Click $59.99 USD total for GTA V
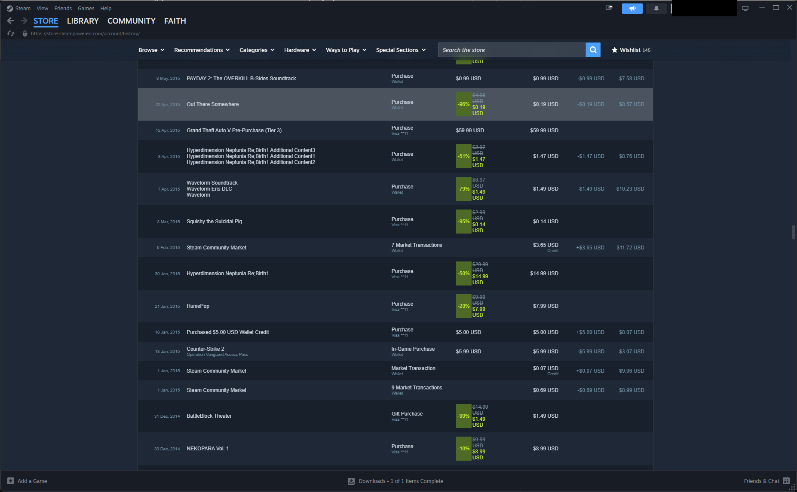This screenshot has width=797, height=492. point(544,131)
